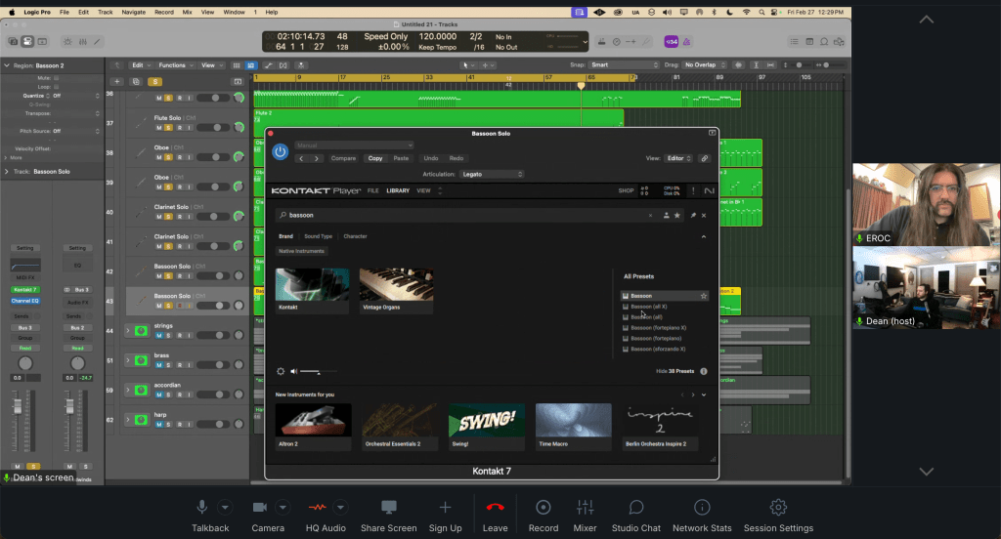Viewport: 1001px width, 539px height.
Task: Favorite the Bassoon preset with the star
Action: coord(703,296)
